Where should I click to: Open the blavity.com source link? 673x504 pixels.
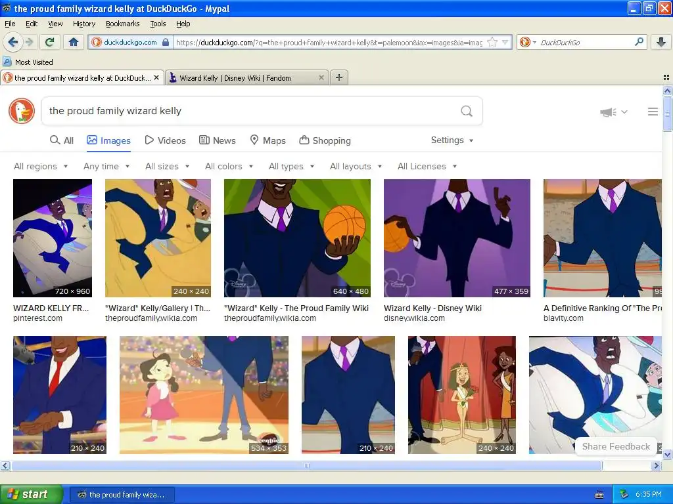point(563,318)
